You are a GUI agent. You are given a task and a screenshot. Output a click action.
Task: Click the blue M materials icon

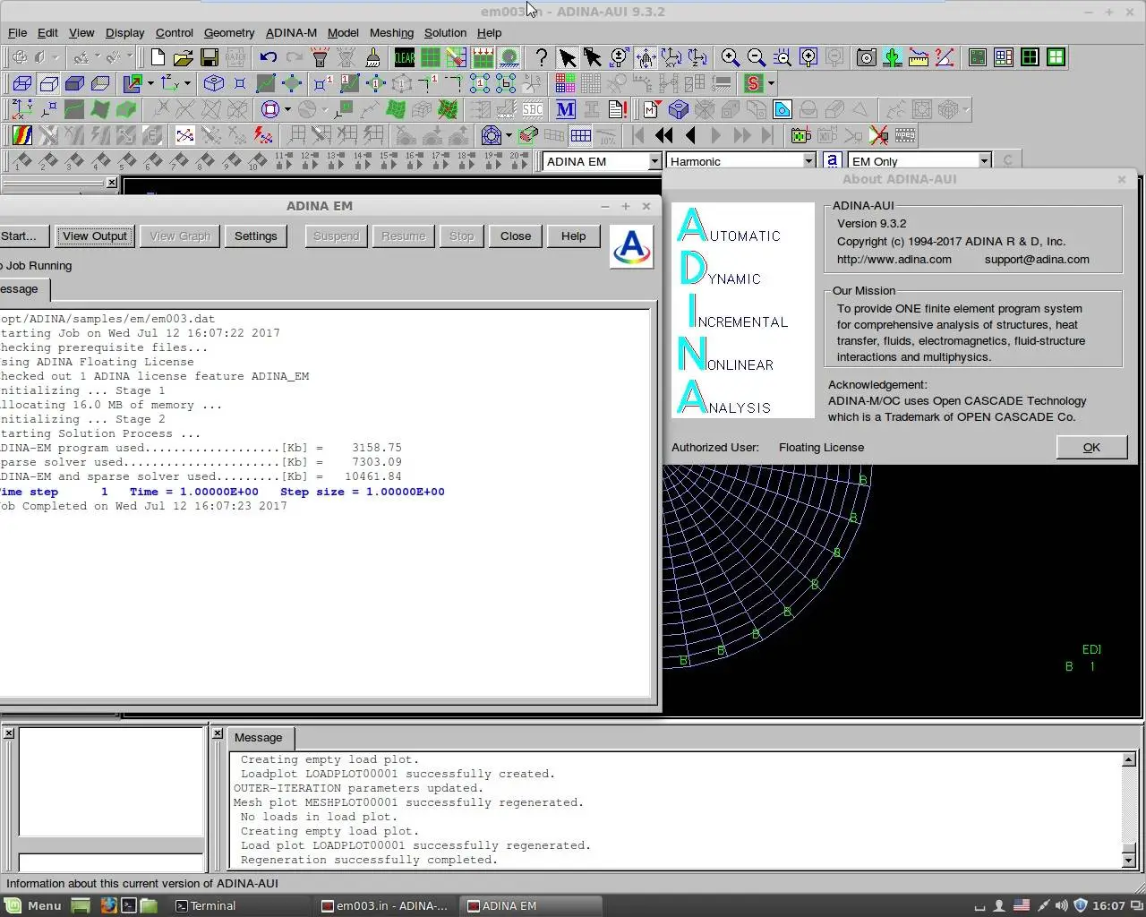pos(566,109)
